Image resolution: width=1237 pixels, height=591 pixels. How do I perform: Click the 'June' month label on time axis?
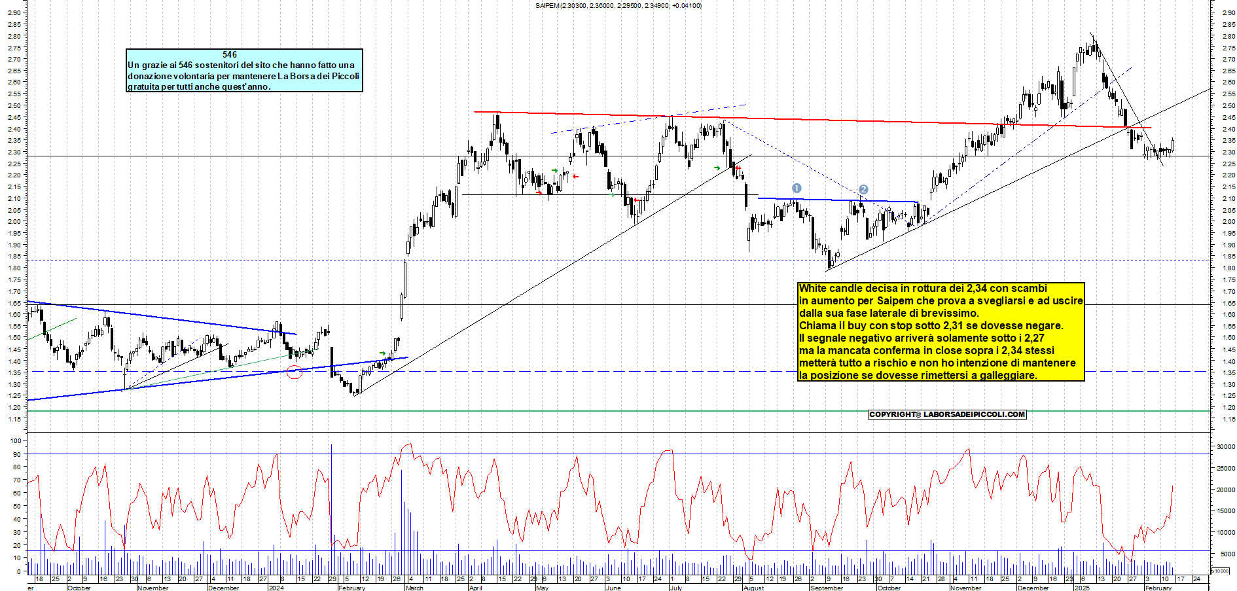point(613,588)
